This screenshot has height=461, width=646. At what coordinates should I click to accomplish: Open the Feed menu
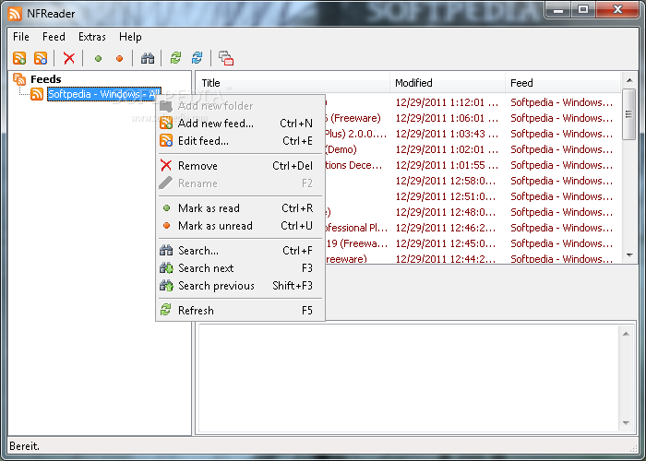(54, 37)
